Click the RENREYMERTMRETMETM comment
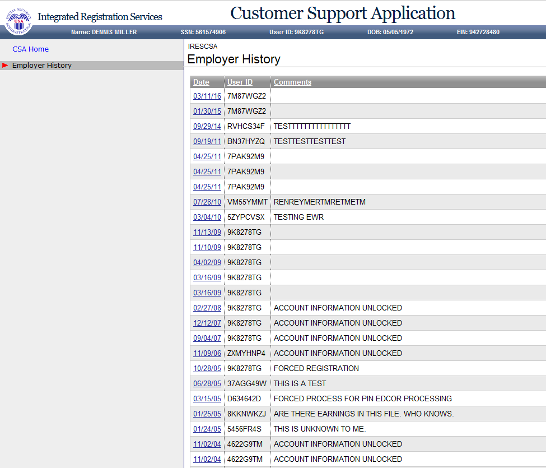Viewport: 546px width, 468px height. click(x=320, y=202)
